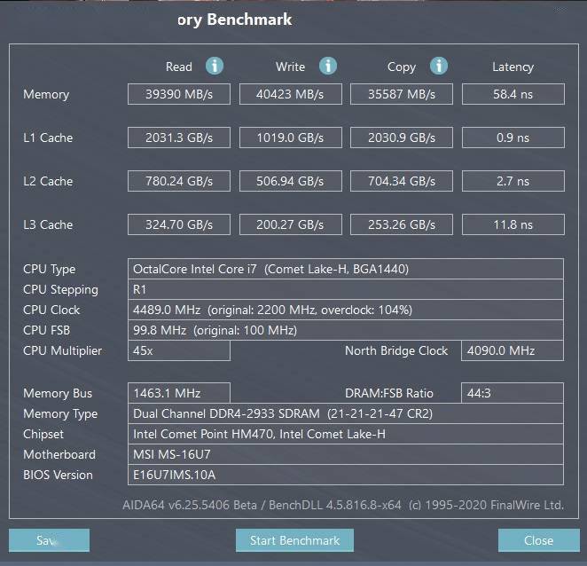The image size is (587, 566).
Task: Select L1 Cache Copy value 2030.9 GB/s
Action: (402, 138)
